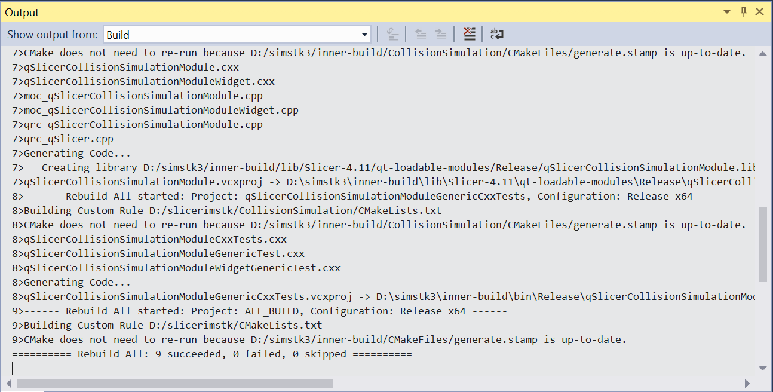The height and width of the screenshot is (392, 773).
Task: Click the Output panel title text
Action: pyautogui.click(x=22, y=13)
